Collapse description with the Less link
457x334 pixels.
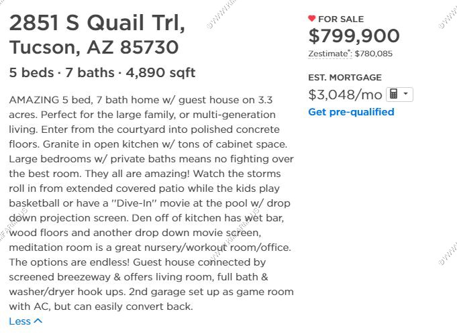click(x=20, y=321)
